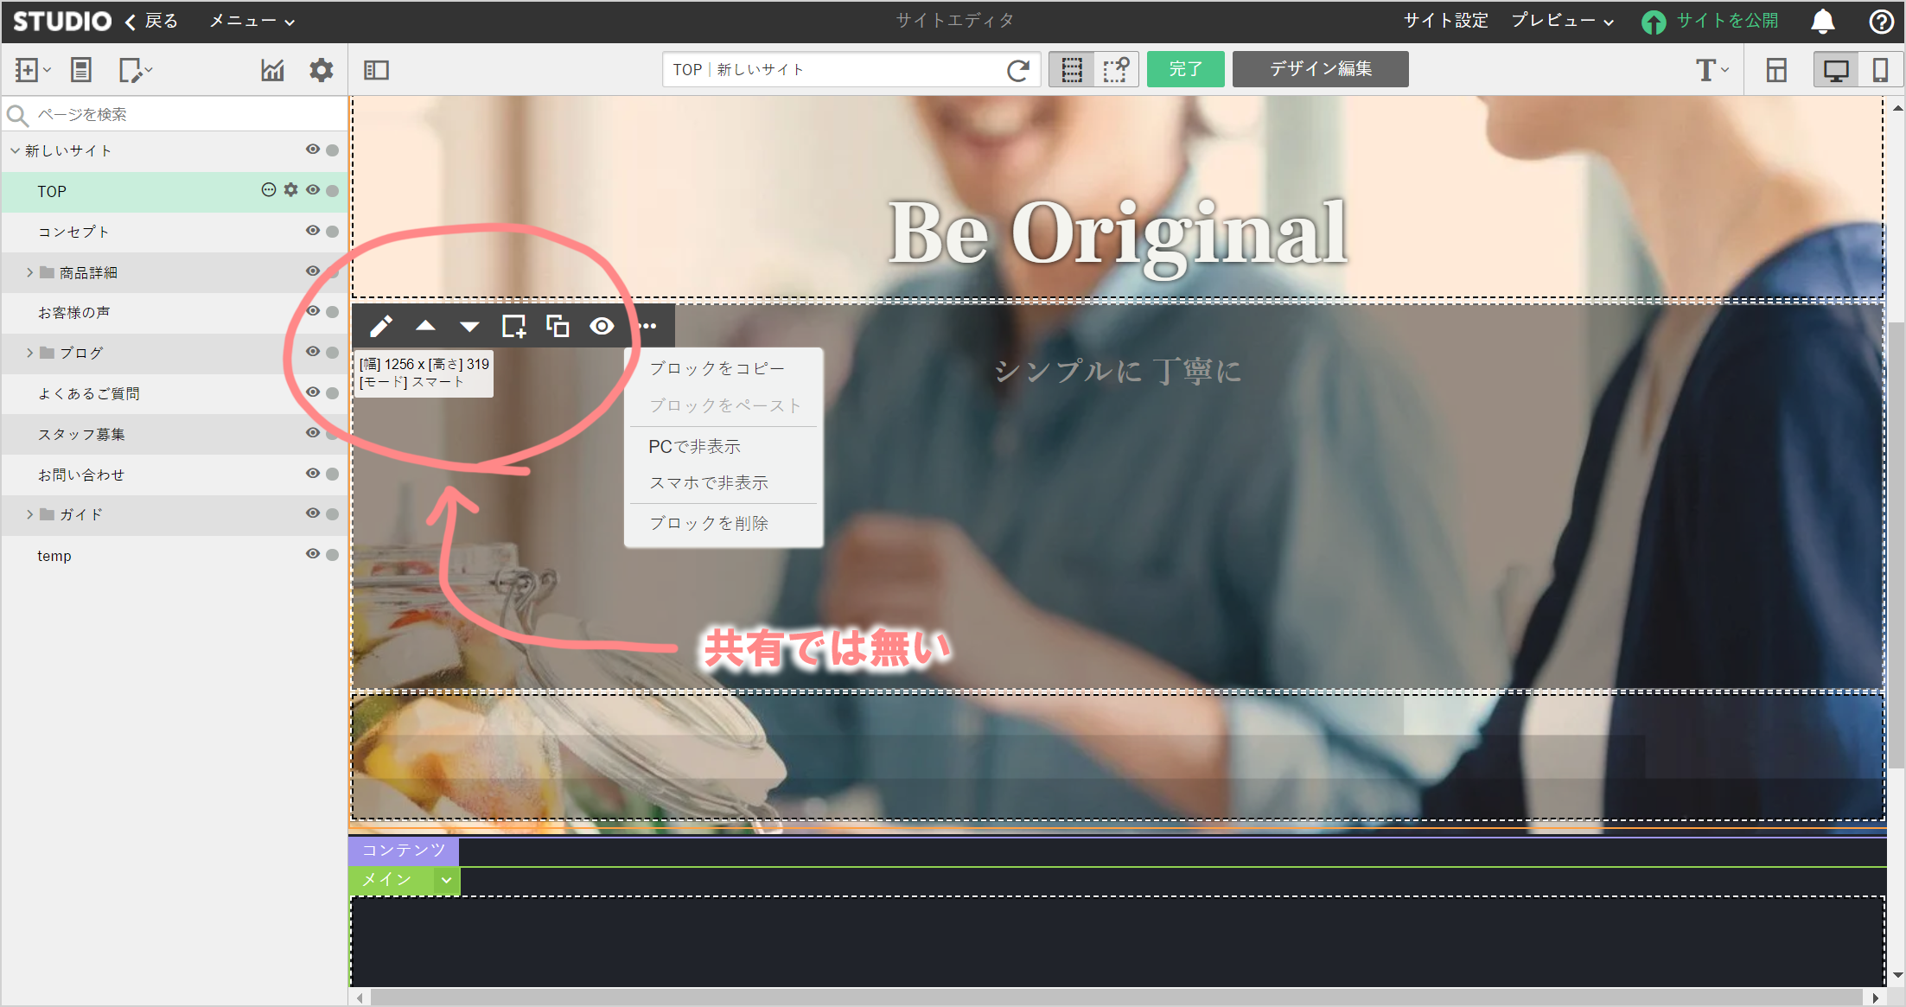Move block up with arrow icon

pyautogui.click(x=425, y=326)
